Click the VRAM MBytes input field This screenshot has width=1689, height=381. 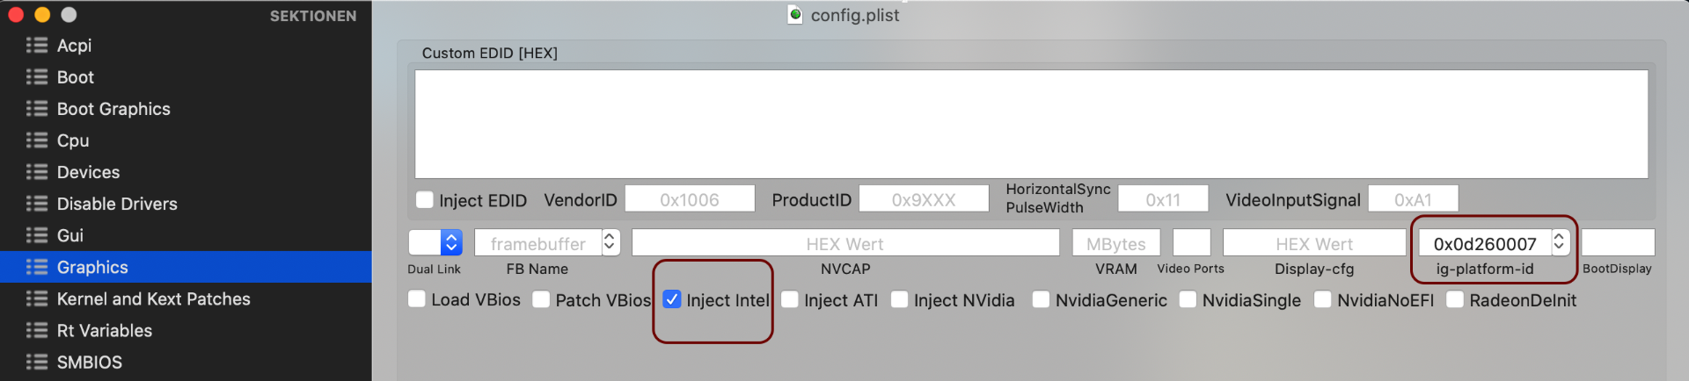(1115, 243)
